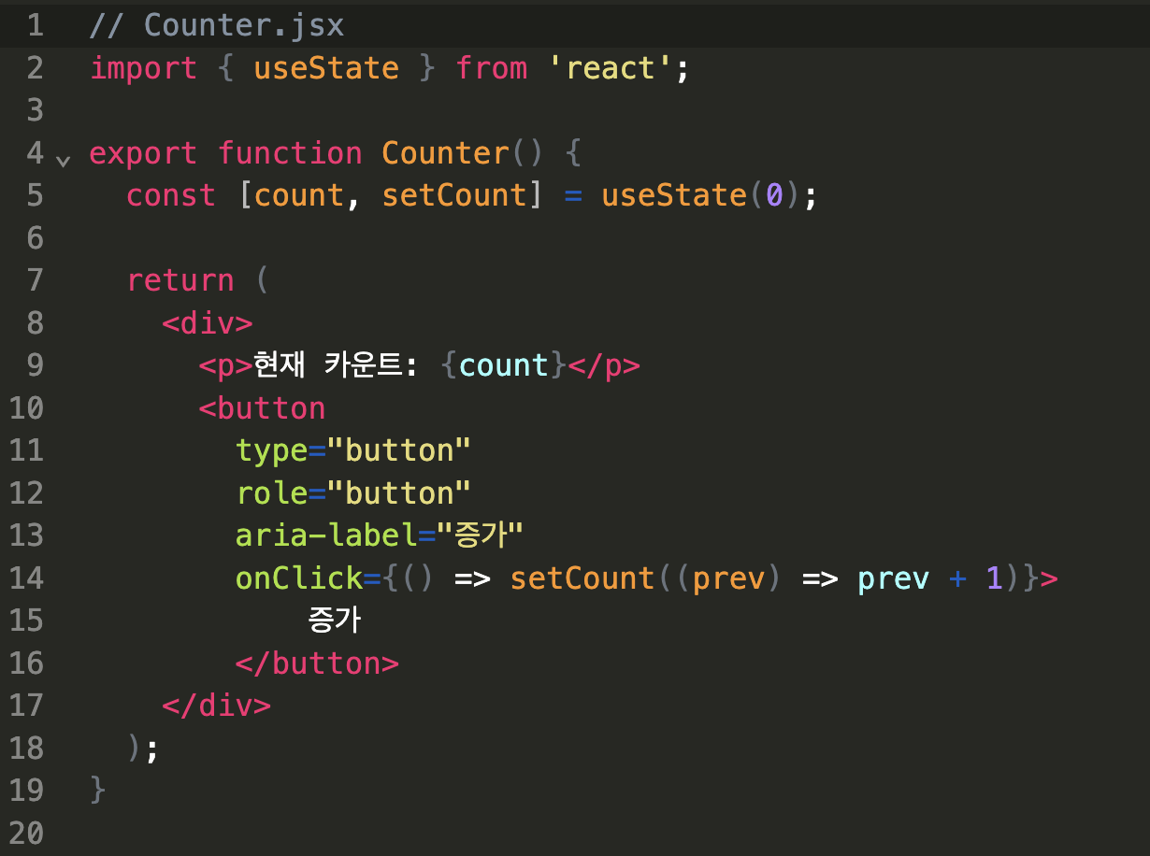Click the opening div tag

208,323
